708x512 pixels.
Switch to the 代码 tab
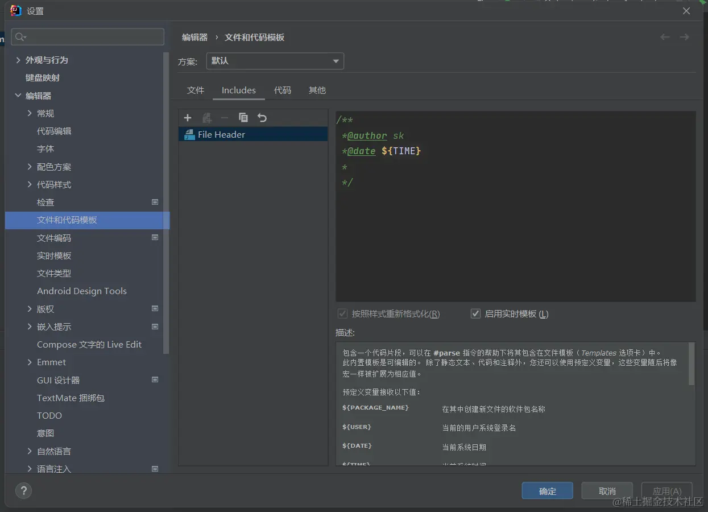pyautogui.click(x=283, y=90)
